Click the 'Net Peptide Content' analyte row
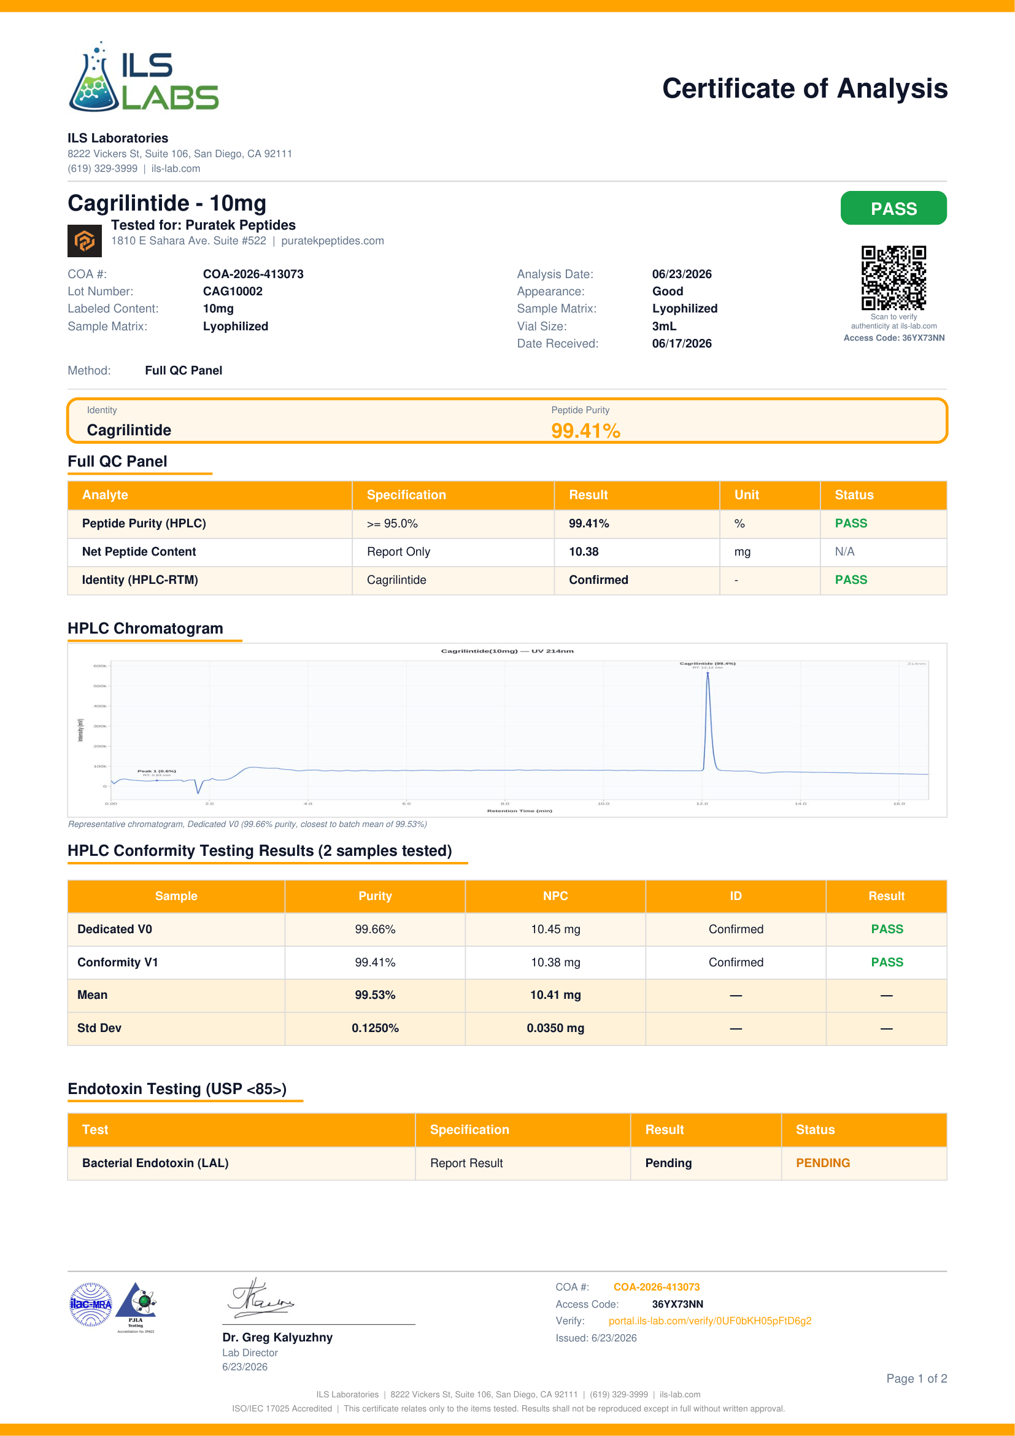Image resolution: width=1015 pixels, height=1436 pixels. click(x=507, y=552)
